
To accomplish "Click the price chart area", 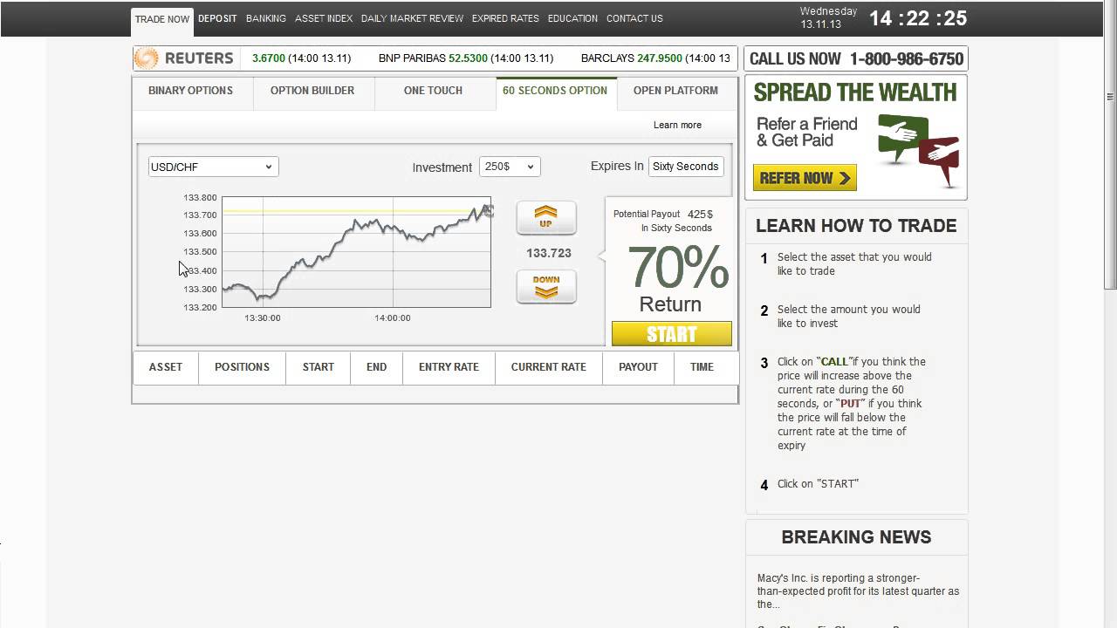I will pos(356,252).
